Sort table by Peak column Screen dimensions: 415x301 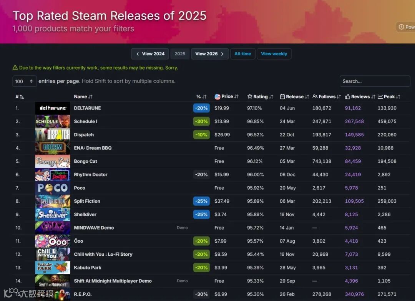pyautogui.click(x=389, y=96)
